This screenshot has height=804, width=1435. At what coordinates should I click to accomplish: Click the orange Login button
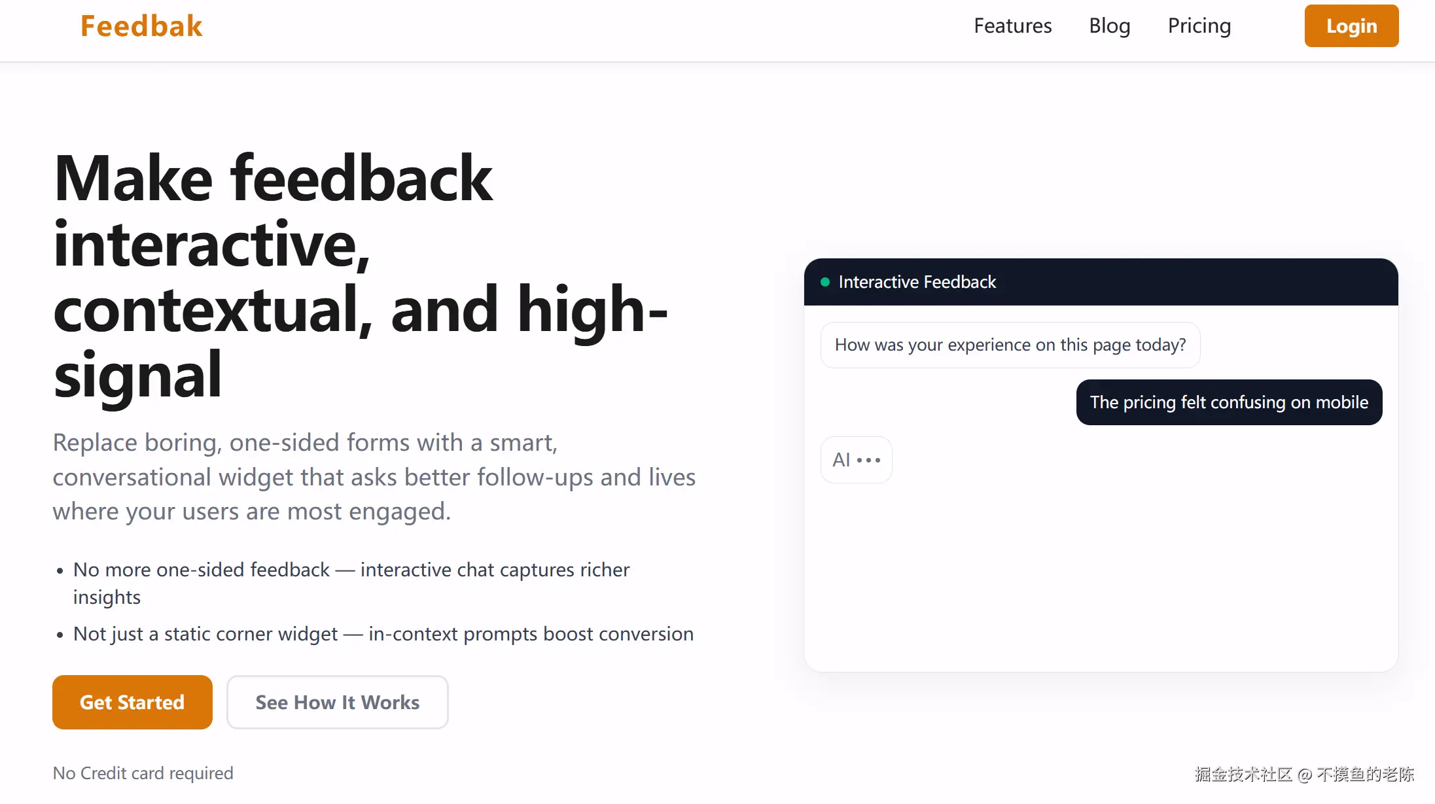click(1351, 26)
